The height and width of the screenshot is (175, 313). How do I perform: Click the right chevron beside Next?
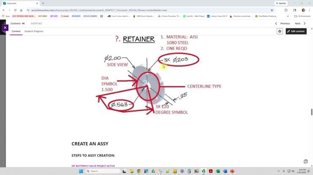305,24
